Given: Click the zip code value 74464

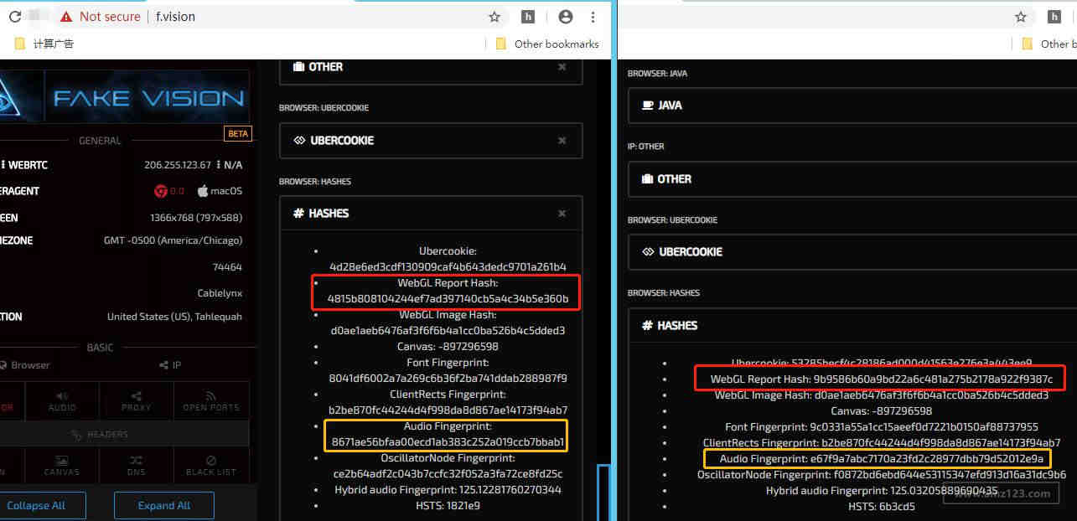Looking at the screenshot, I should (x=227, y=267).
